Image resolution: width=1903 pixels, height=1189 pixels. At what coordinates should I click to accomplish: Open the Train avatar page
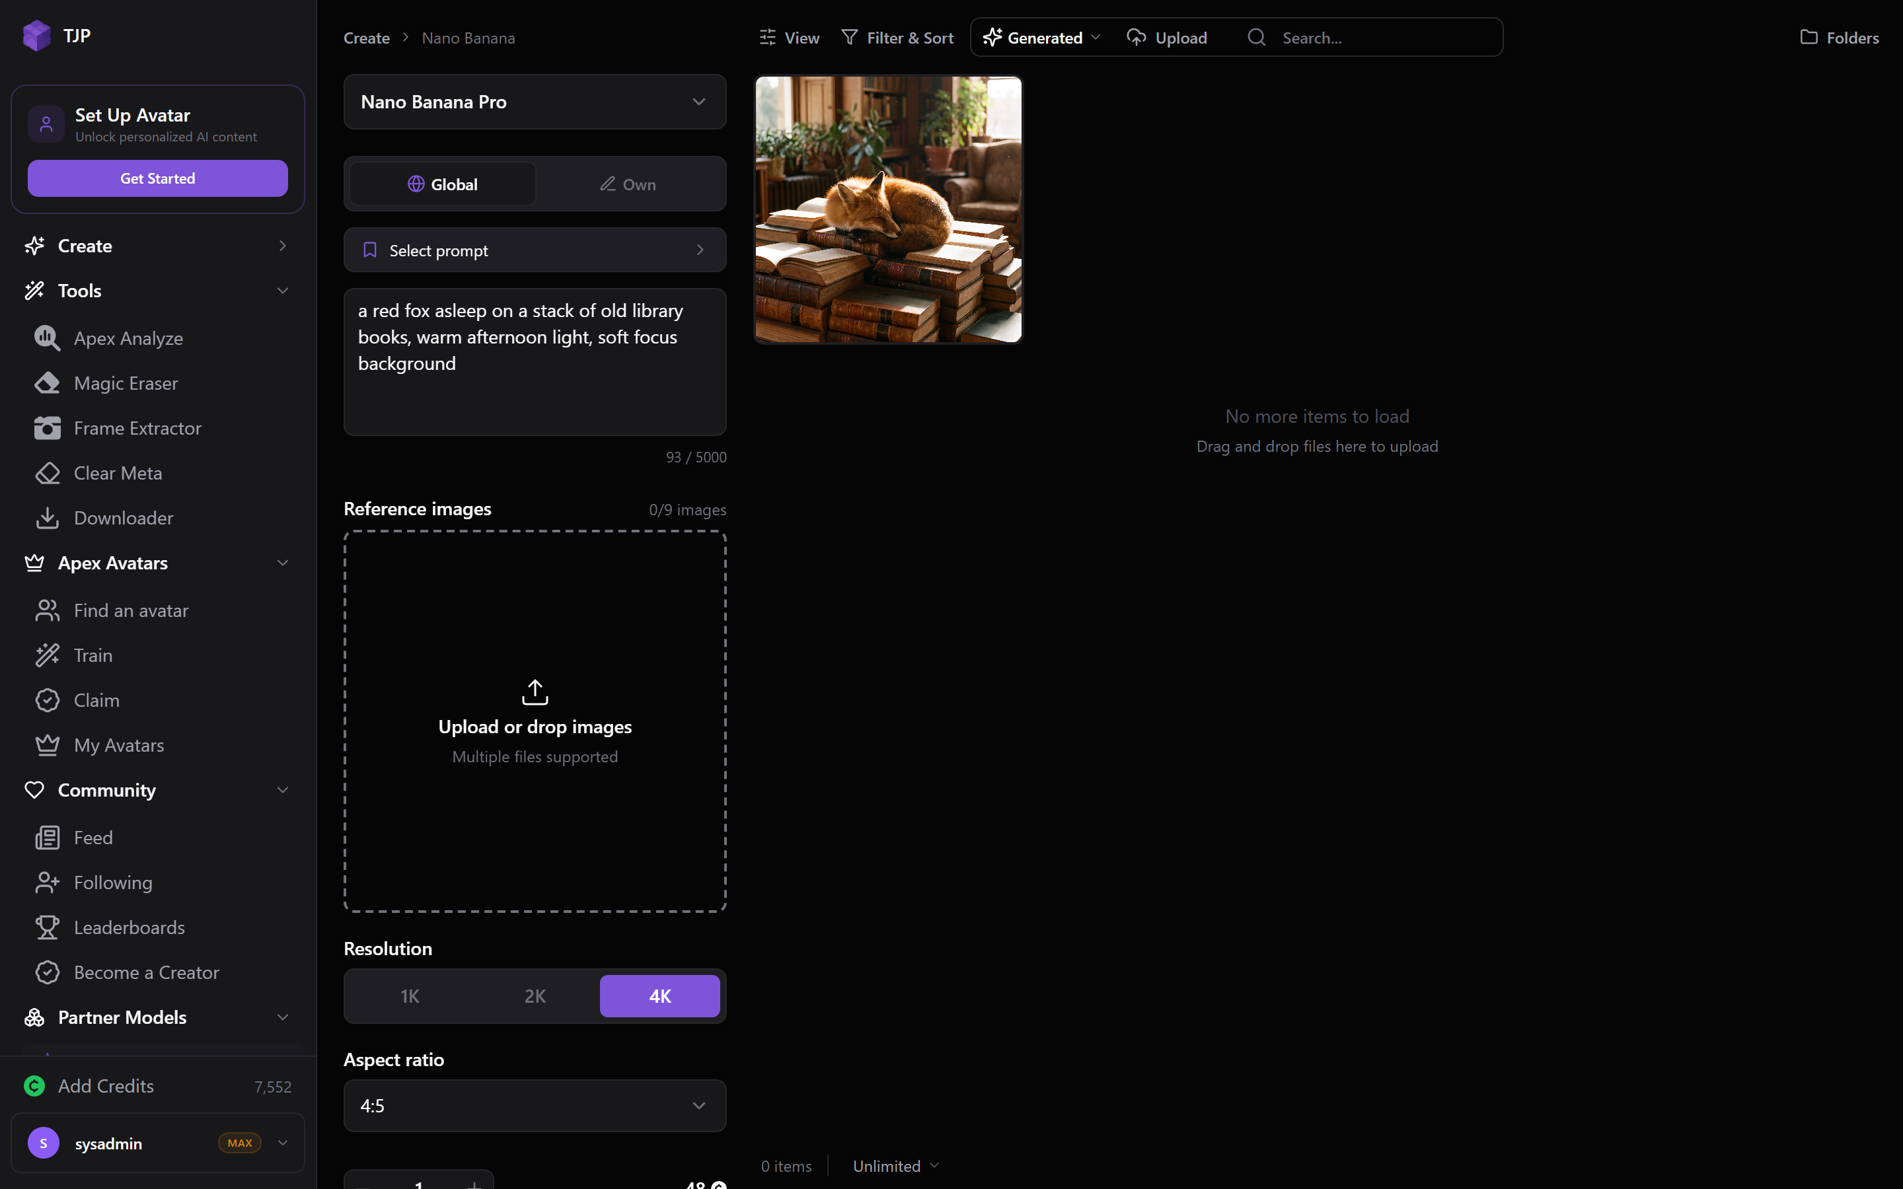(x=93, y=655)
